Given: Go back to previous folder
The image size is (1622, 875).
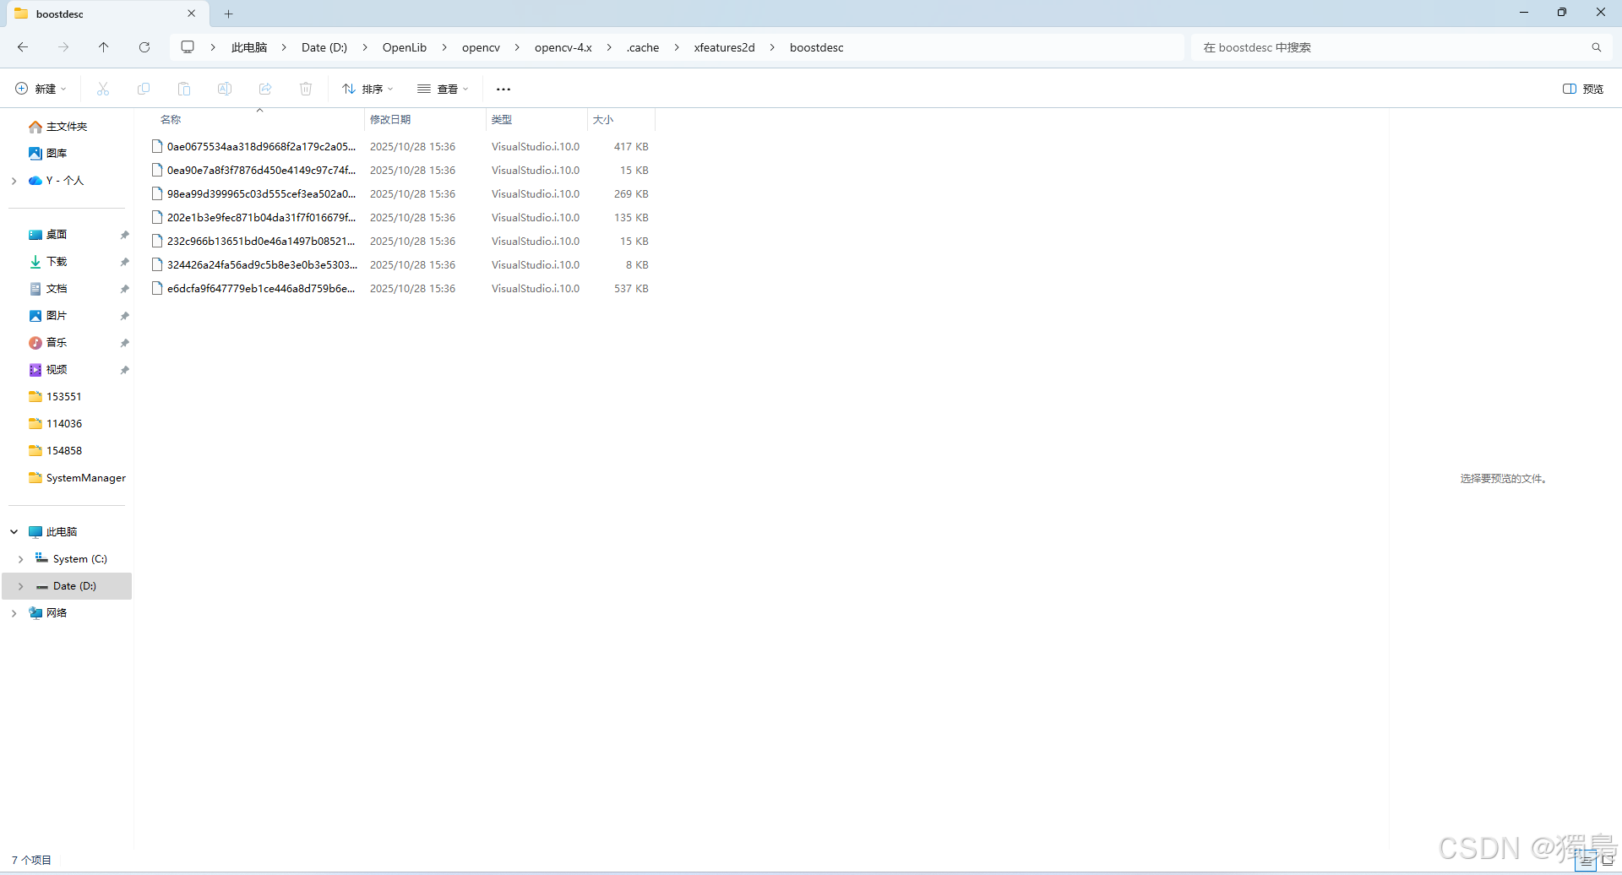Looking at the screenshot, I should click(x=23, y=47).
